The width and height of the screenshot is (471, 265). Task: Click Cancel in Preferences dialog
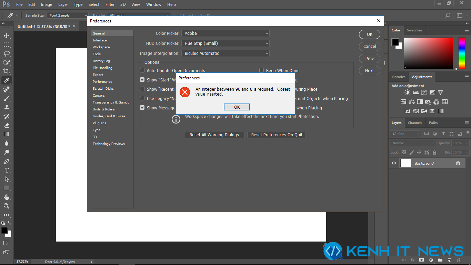point(370,47)
